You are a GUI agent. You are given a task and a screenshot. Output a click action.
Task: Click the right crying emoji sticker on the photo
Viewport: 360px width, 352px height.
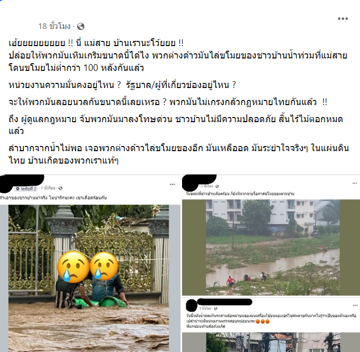pyautogui.click(x=104, y=266)
